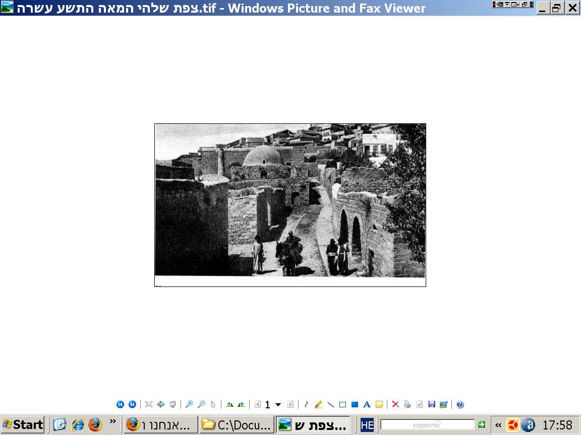
Task: Switch to the C:\Docu... folder taskbar button
Action: (237, 425)
